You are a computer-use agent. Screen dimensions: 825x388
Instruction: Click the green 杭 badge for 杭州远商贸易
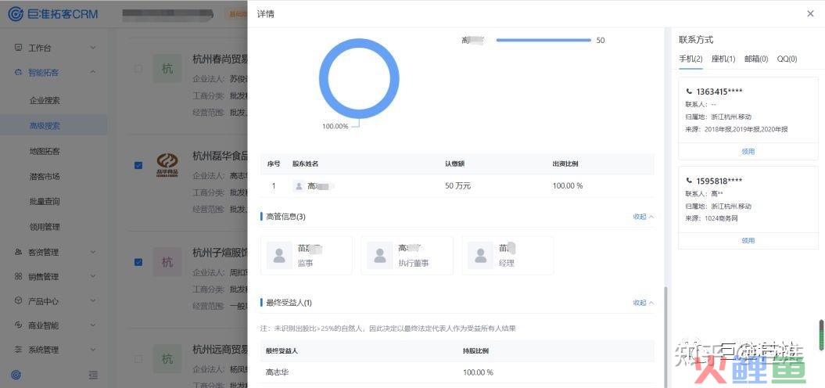[x=167, y=359]
